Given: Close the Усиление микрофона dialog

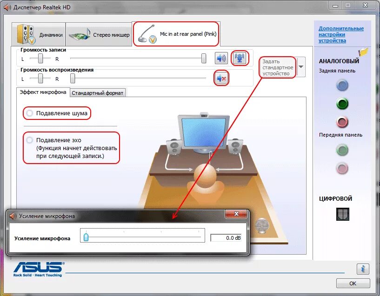Looking at the screenshot, I should pyautogui.click(x=236, y=214).
